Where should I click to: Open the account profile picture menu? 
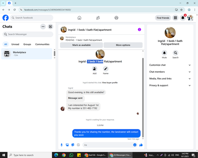point(190,18)
